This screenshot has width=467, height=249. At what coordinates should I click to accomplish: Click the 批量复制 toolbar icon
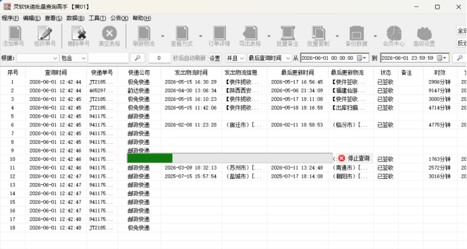pyautogui.click(x=319, y=33)
